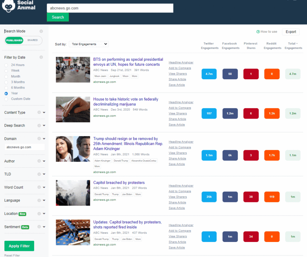Select the 6 Months date filter
Screen dimensions: 307x257
(6, 88)
